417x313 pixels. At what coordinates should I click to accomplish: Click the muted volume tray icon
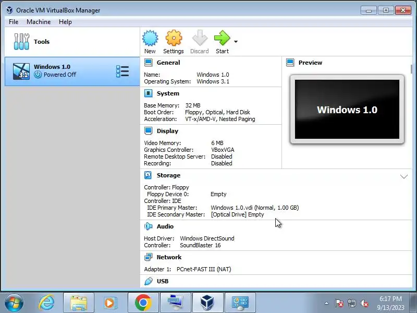364,303
